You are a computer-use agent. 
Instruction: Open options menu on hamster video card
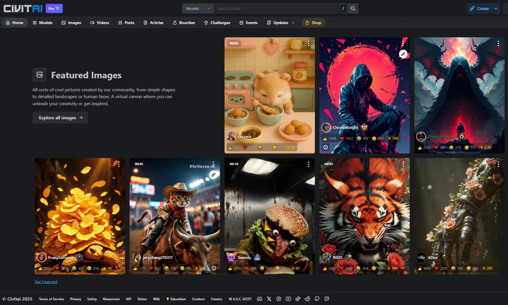[309, 44]
